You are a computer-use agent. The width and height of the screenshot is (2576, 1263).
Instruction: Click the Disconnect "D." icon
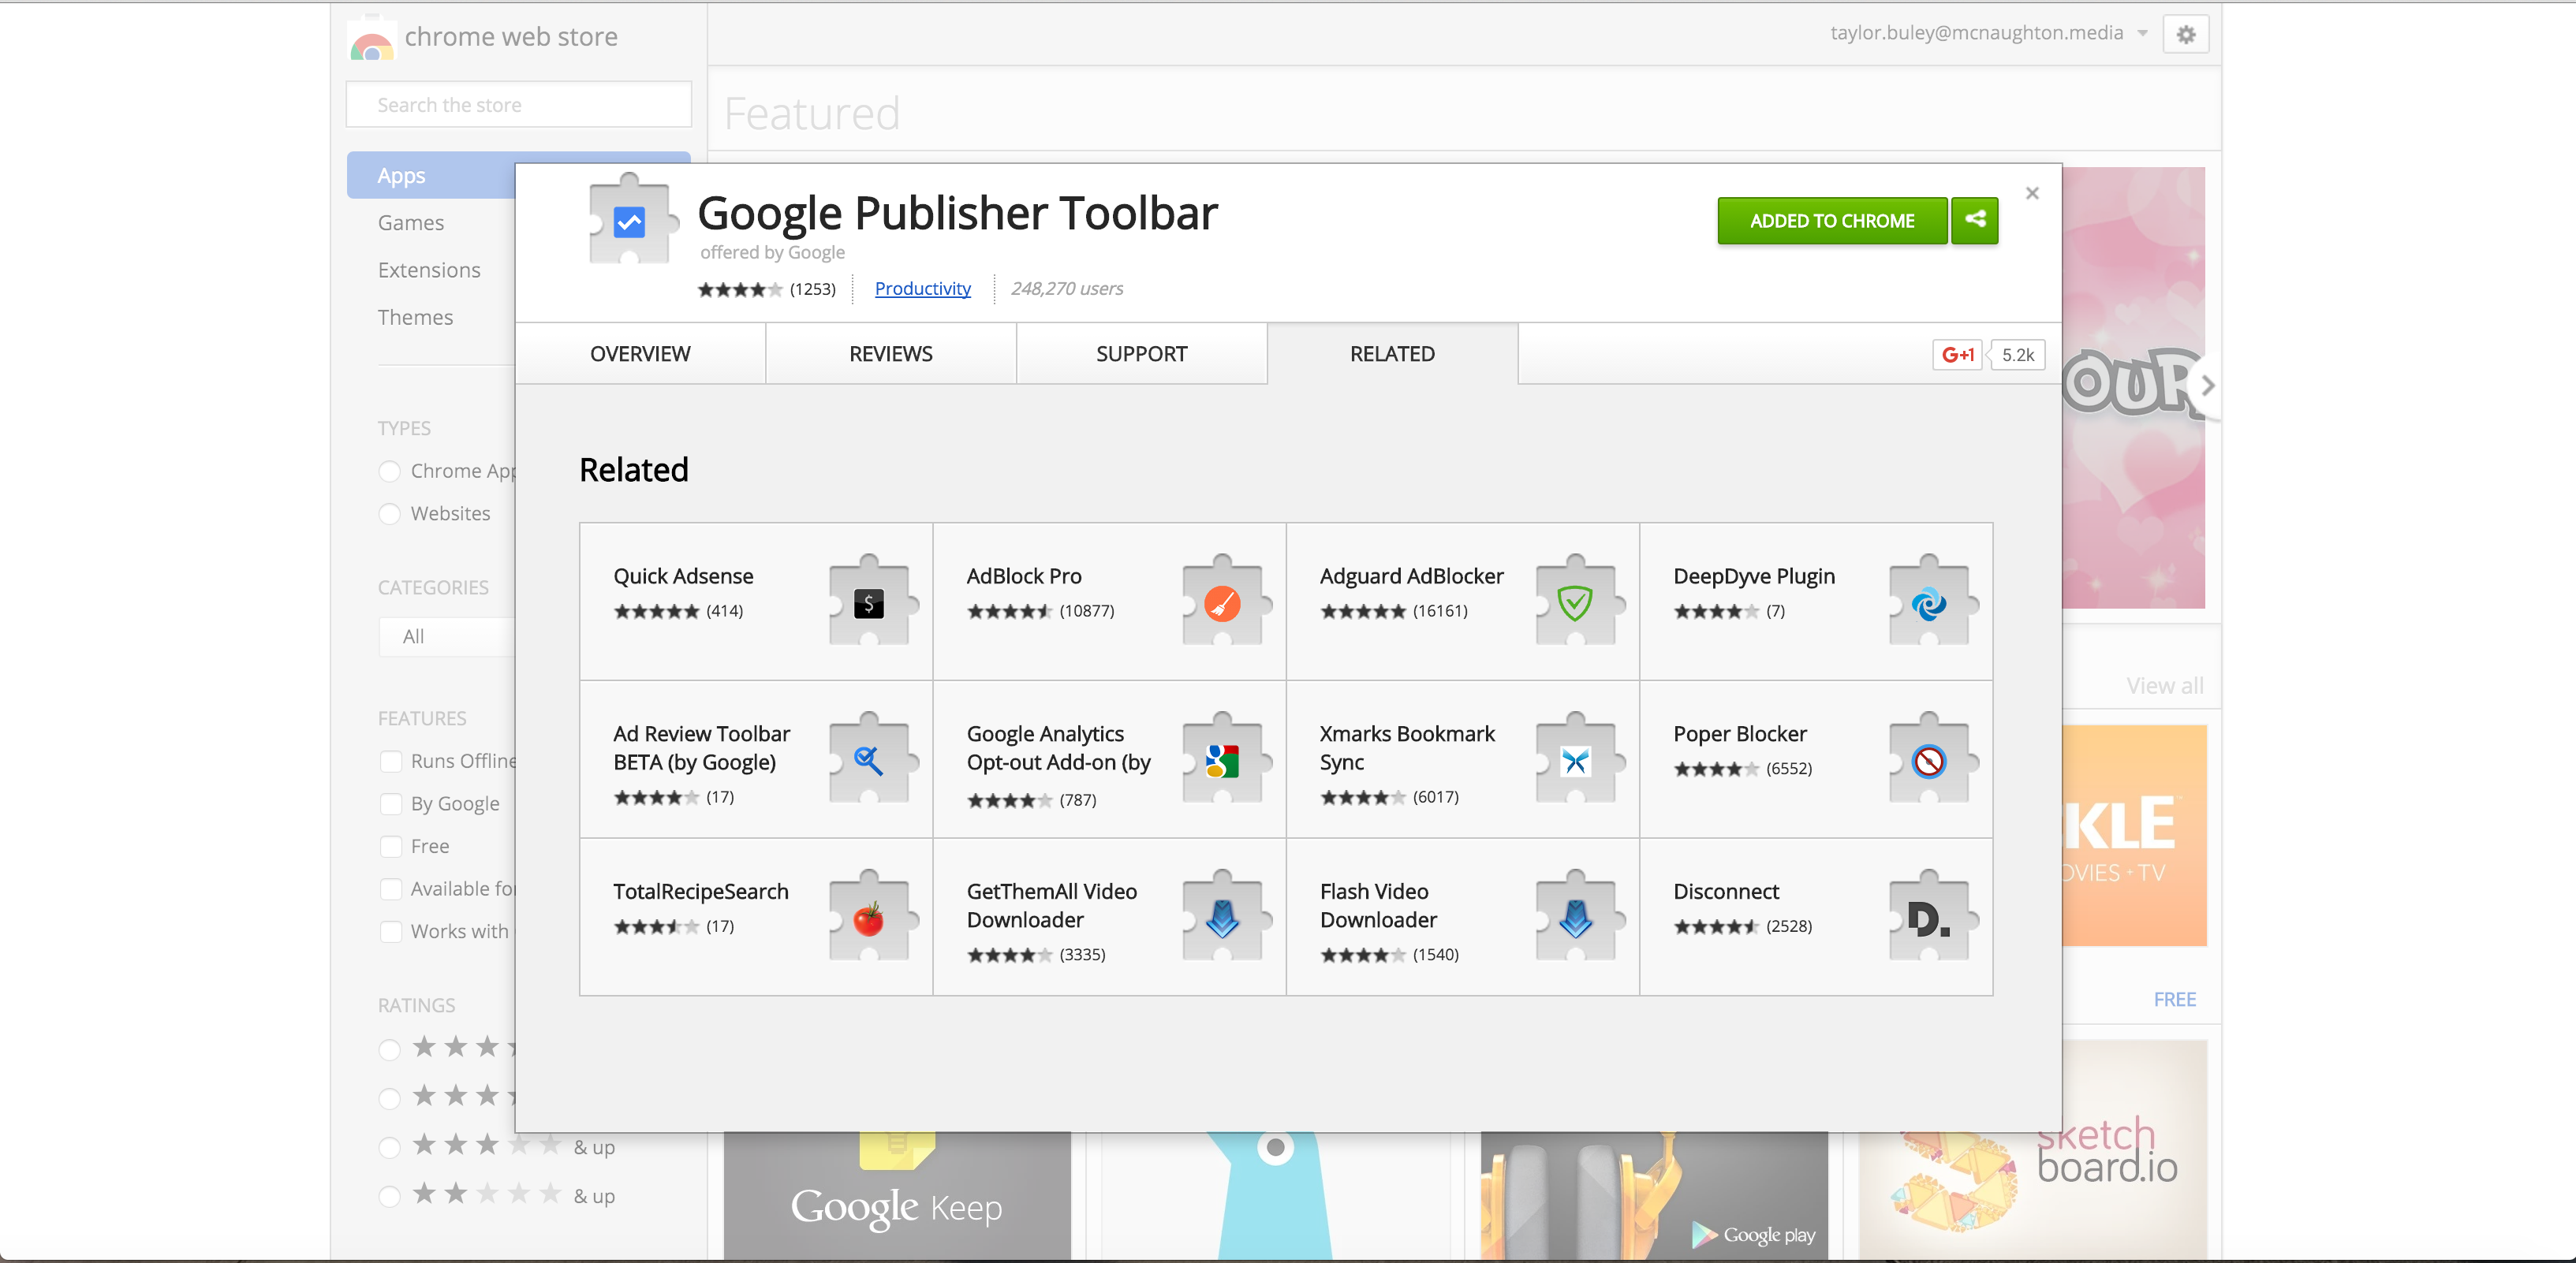click(x=1928, y=918)
